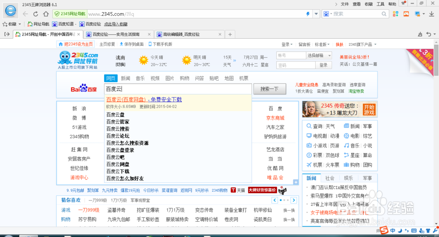Open 工具 menu
The width and height of the screenshot is (439, 237).
[381, 4]
